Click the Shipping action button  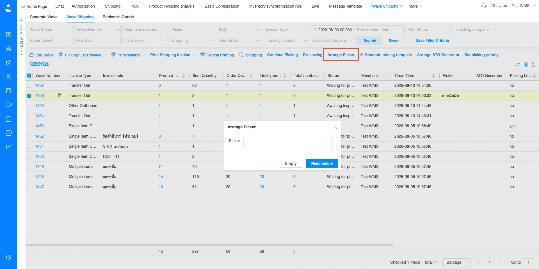click(250, 55)
